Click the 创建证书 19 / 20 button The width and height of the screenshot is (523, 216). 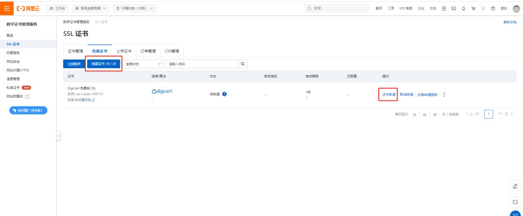point(104,63)
